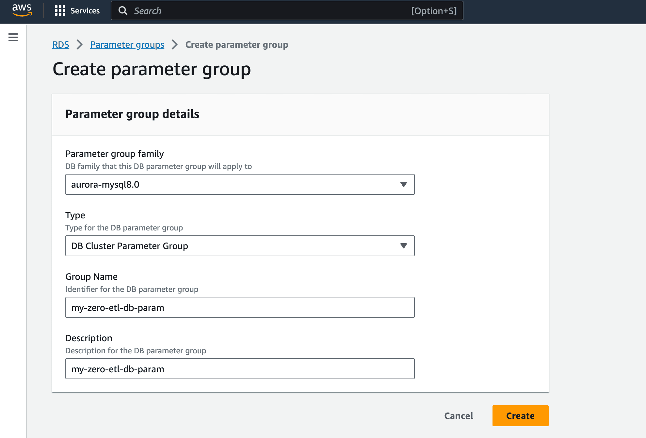Focus the AWS console Search field

click(287, 11)
